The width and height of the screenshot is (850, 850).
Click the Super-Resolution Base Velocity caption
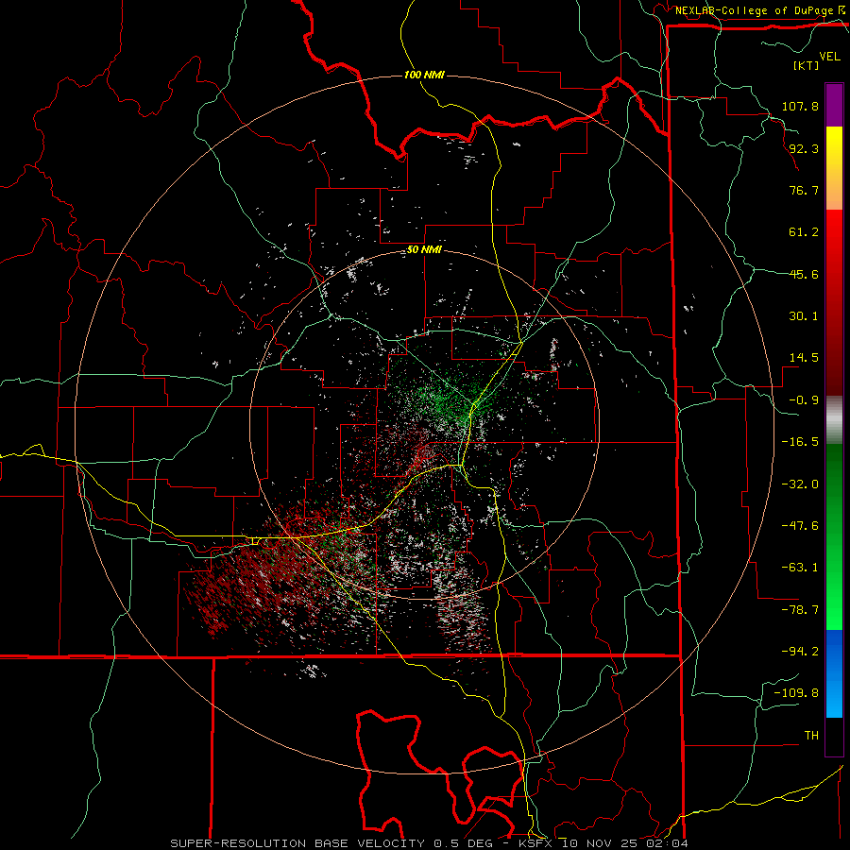tap(430, 843)
